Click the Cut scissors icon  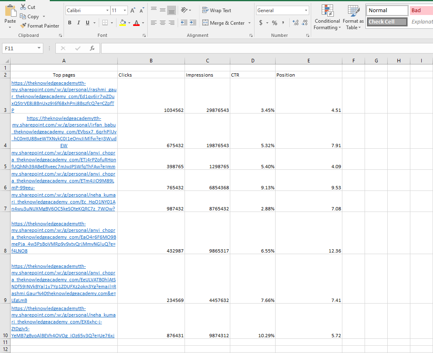[23, 7]
